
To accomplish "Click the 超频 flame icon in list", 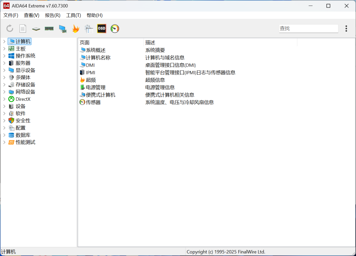I will pos(82,80).
